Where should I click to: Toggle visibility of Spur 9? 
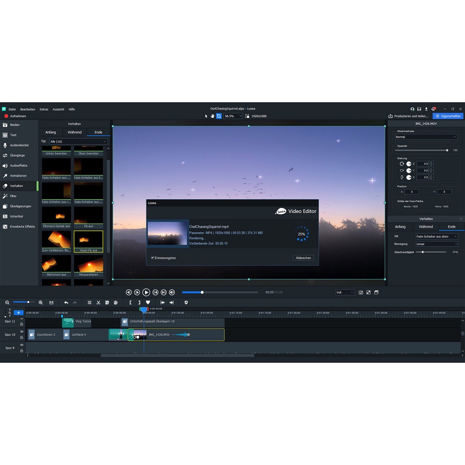pos(22,345)
